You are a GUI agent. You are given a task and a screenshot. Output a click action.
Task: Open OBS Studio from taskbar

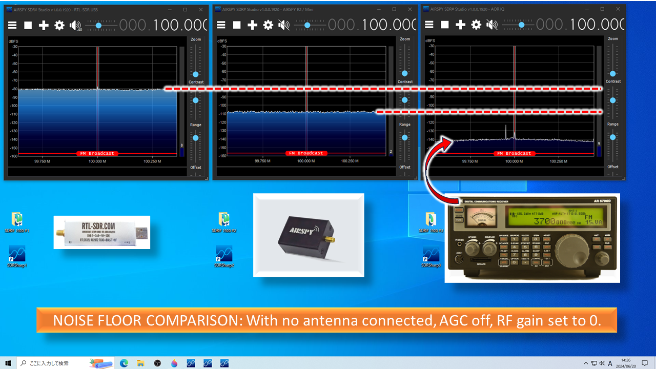tap(157, 363)
